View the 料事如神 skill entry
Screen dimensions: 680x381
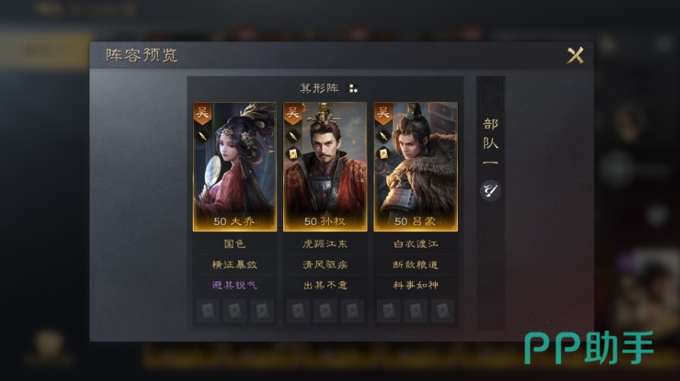pos(415,285)
